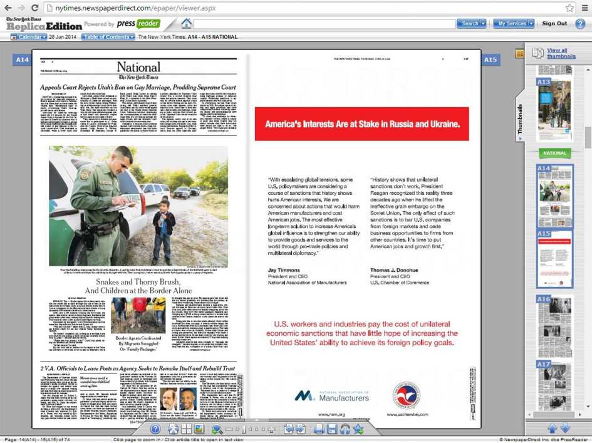Open Snakes and Thorny Brush article title
592x443 pixels.
click(x=138, y=286)
